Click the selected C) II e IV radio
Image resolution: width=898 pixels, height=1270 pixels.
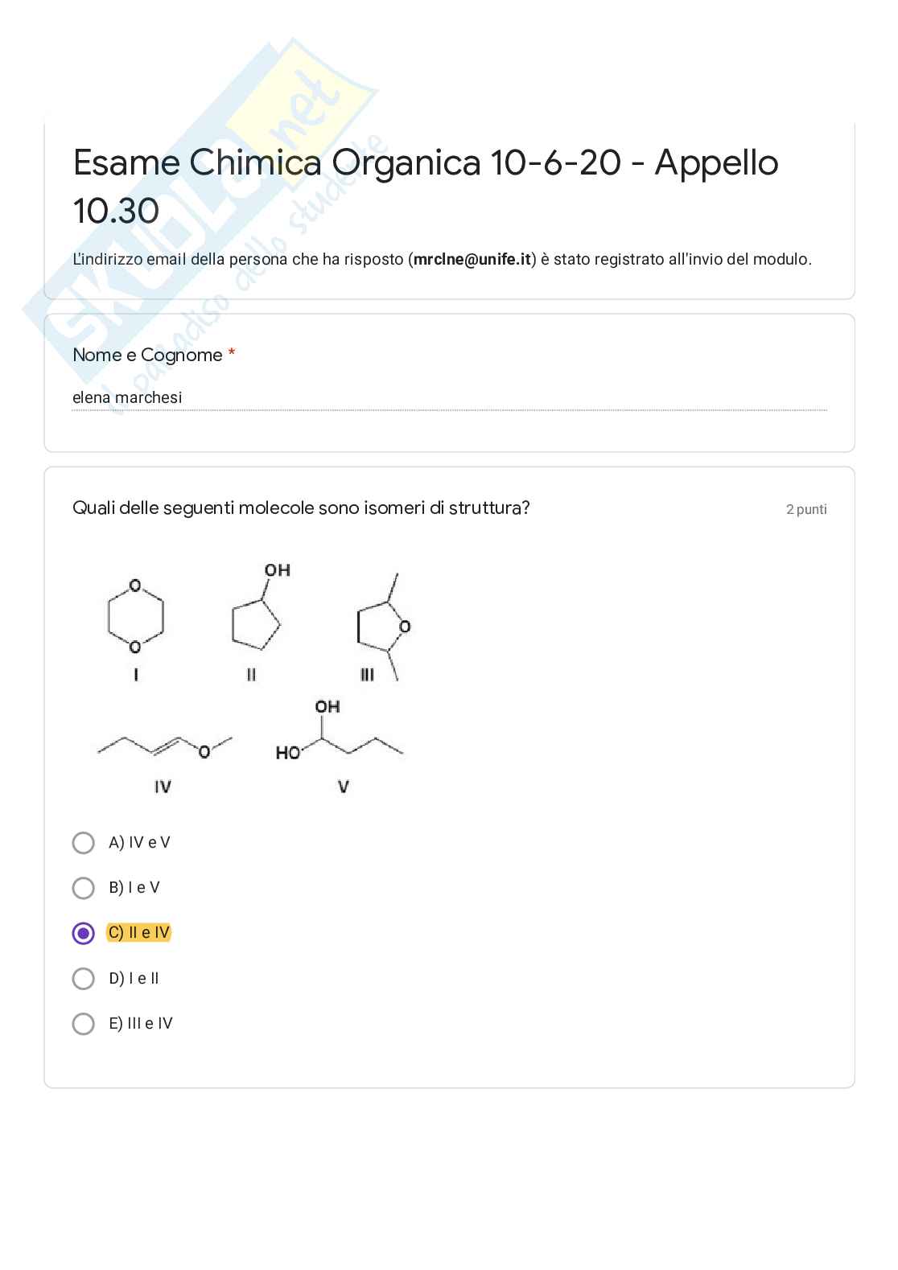click(84, 933)
